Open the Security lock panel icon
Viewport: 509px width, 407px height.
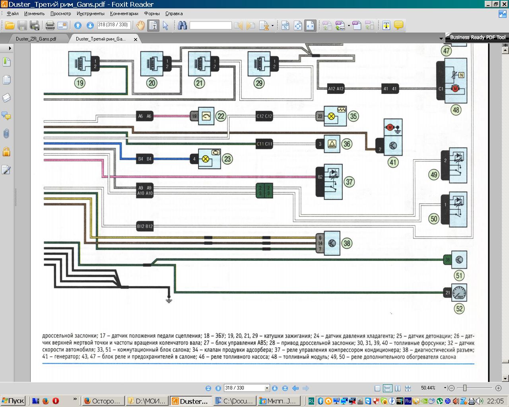(x=6, y=152)
